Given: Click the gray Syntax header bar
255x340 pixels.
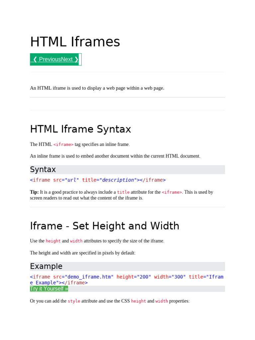Looking at the screenshot, I should tap(127, 170).
